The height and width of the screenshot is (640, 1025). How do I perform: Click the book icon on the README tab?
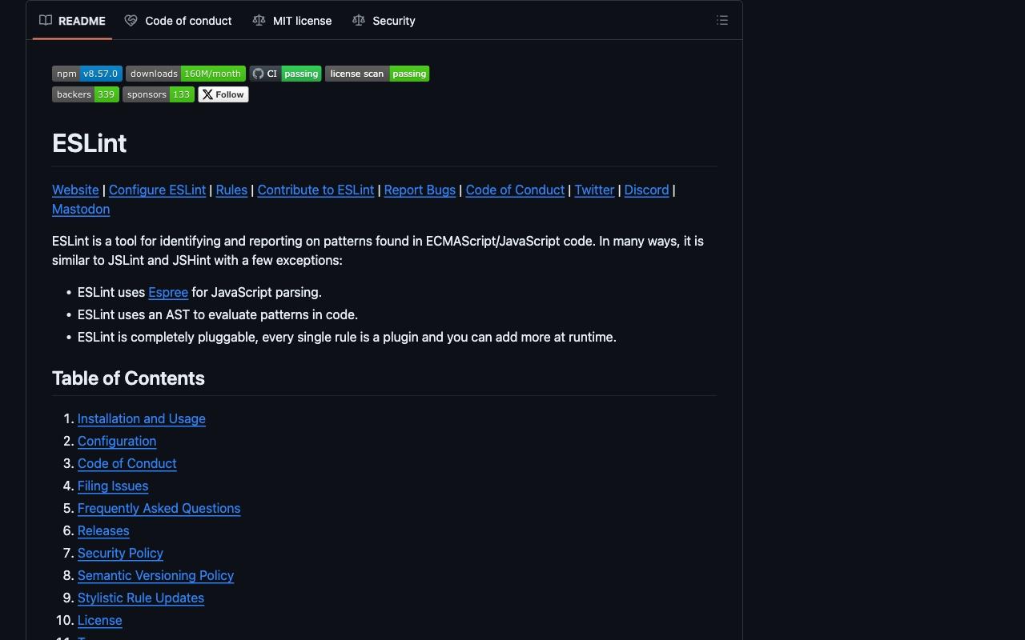46,21
